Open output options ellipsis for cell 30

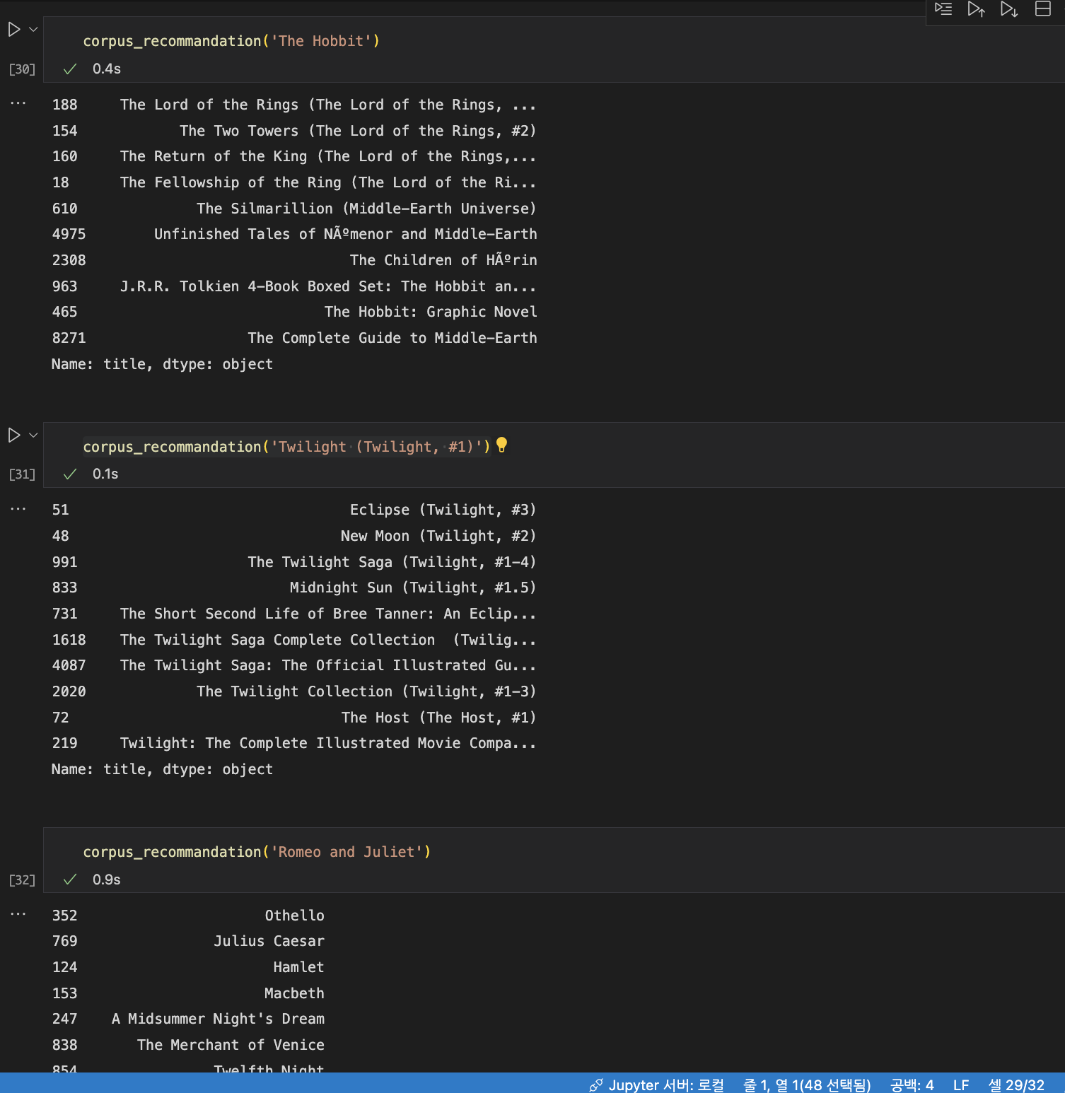click(18, 103)
